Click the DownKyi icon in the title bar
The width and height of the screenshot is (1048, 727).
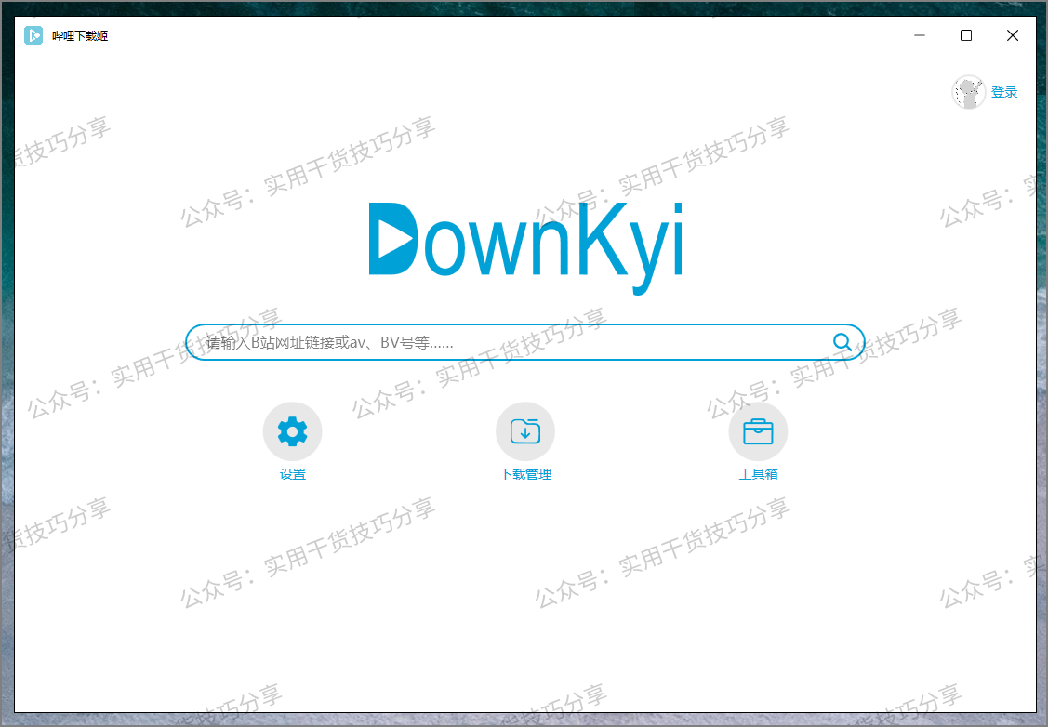pyautogui.click(x=32, y=34)
